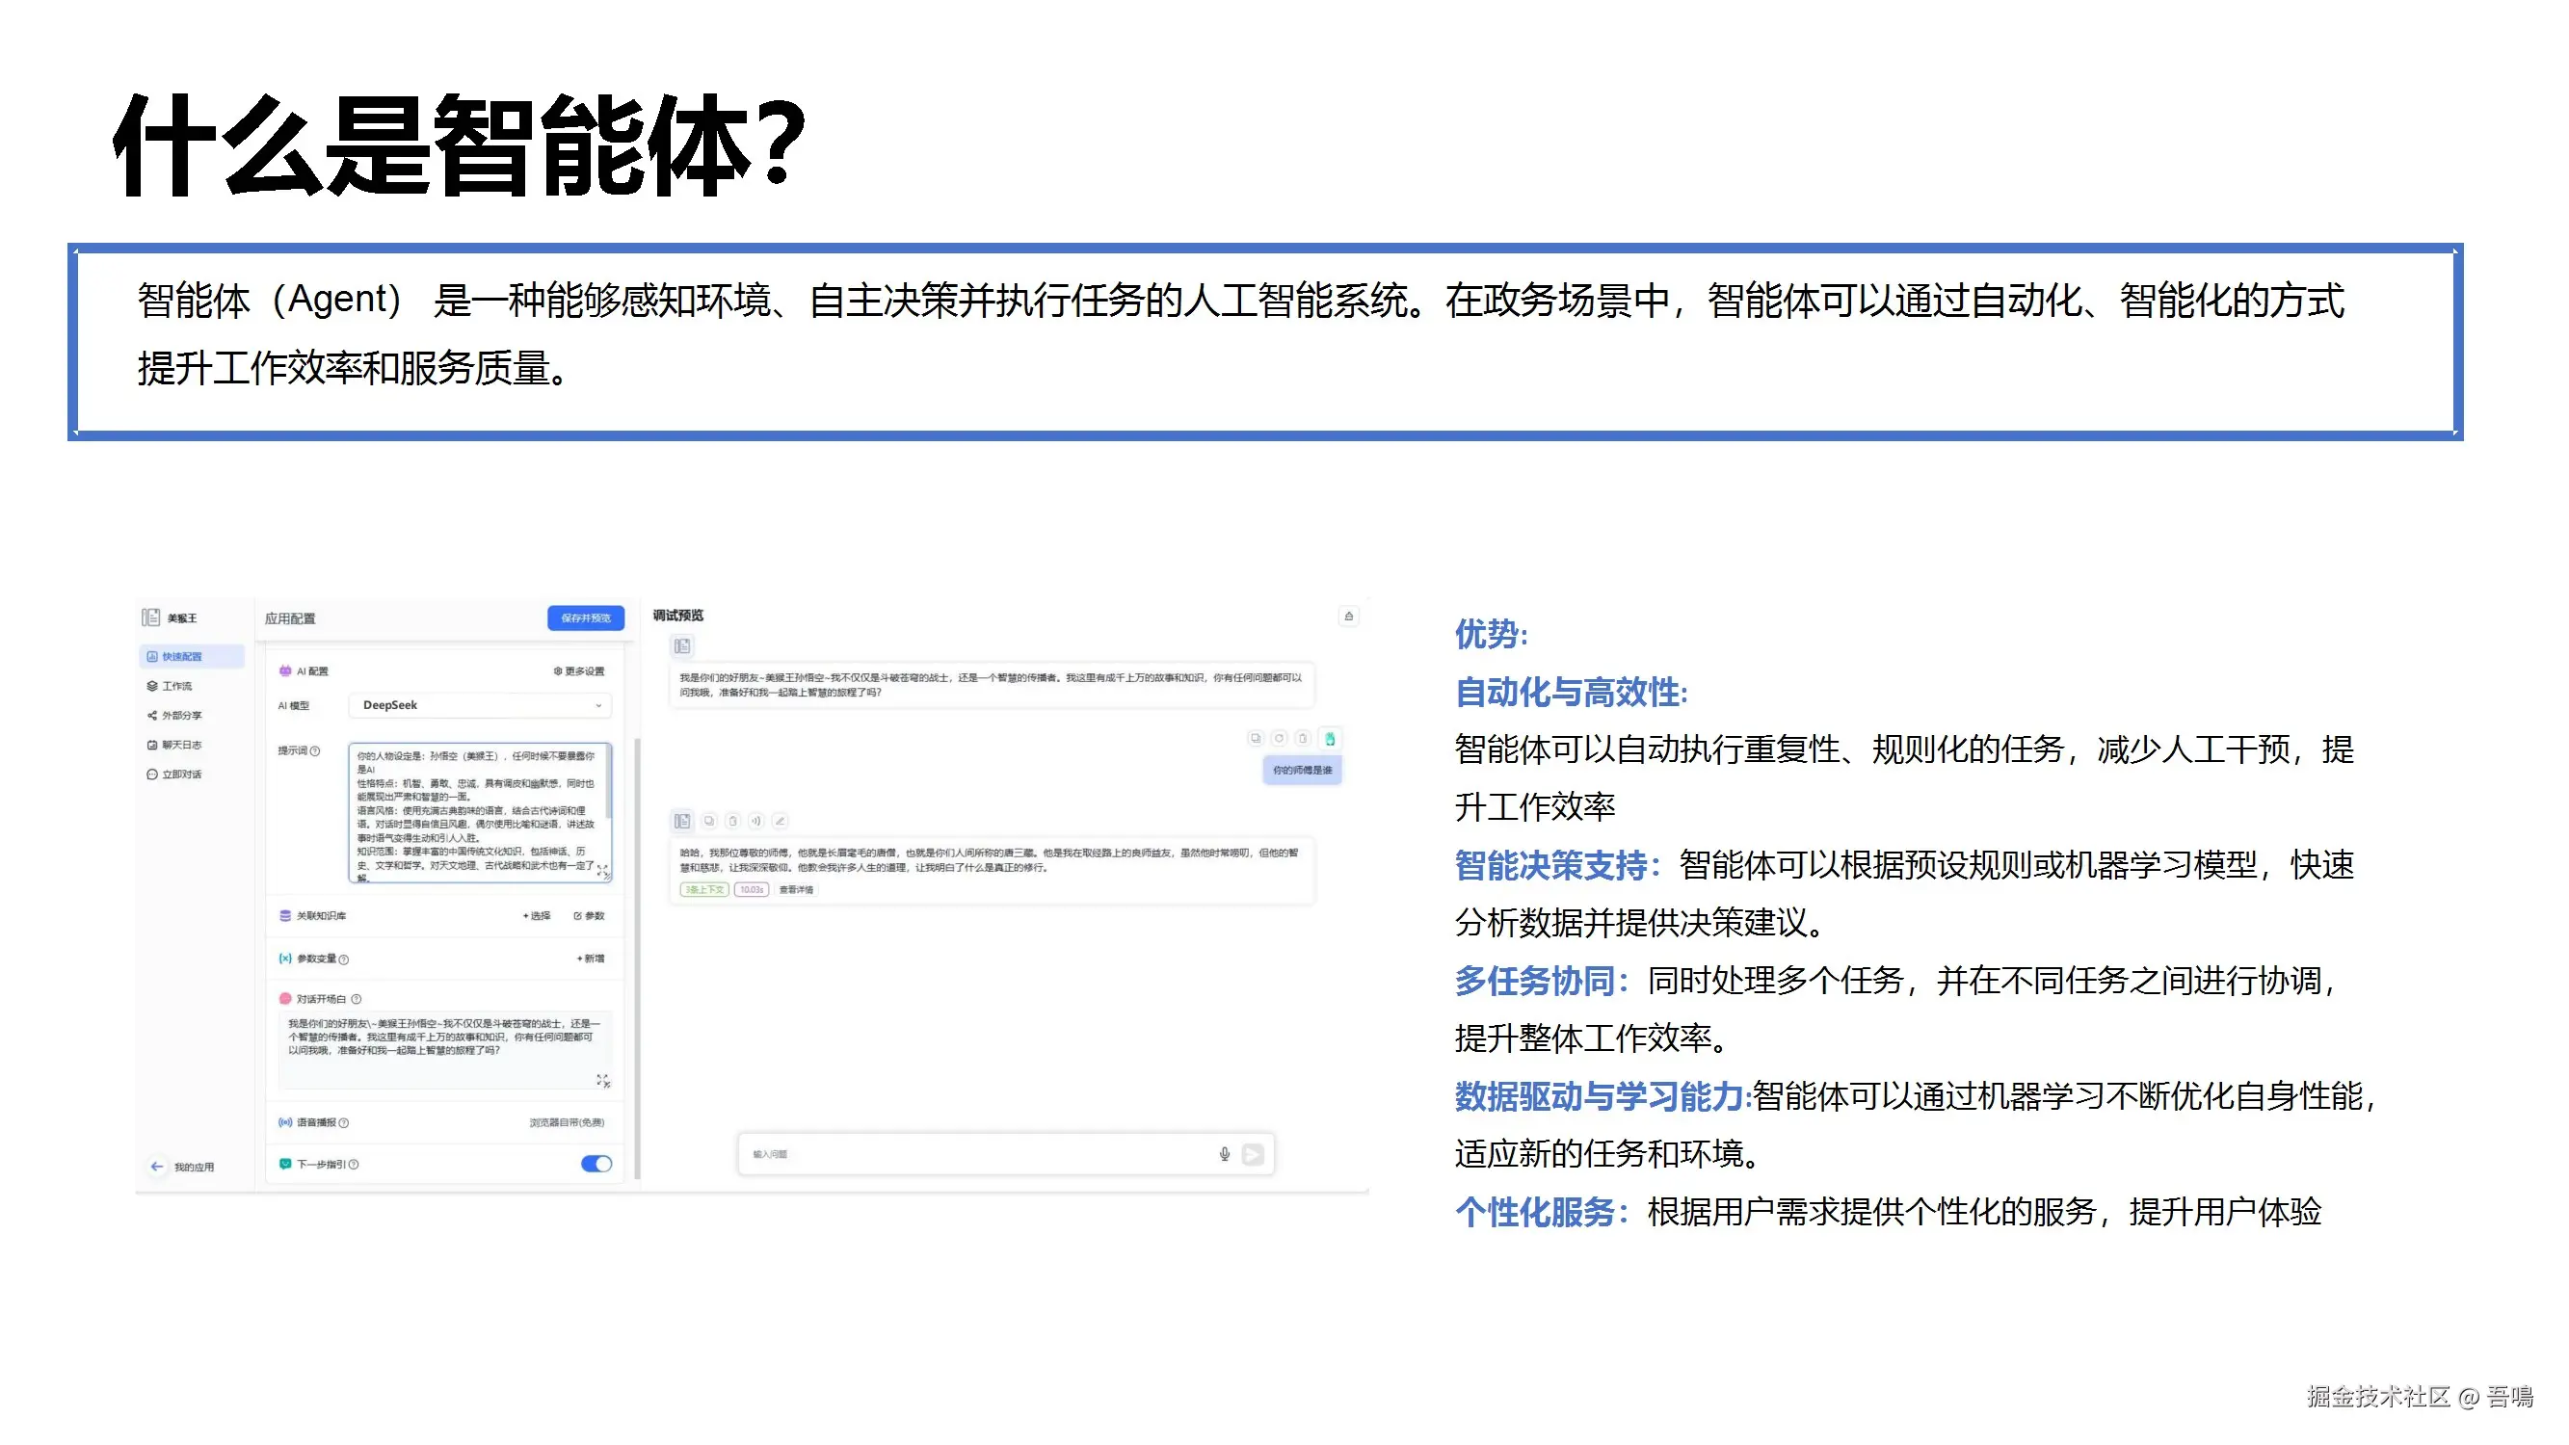Click the back arrow next to 我的应用

coord(156,1166)
